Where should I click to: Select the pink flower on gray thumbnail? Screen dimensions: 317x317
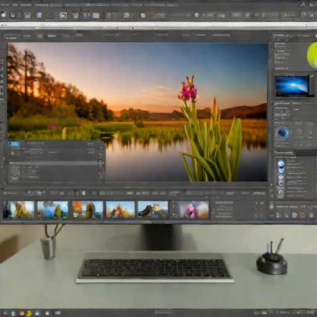tap(193, 210)
